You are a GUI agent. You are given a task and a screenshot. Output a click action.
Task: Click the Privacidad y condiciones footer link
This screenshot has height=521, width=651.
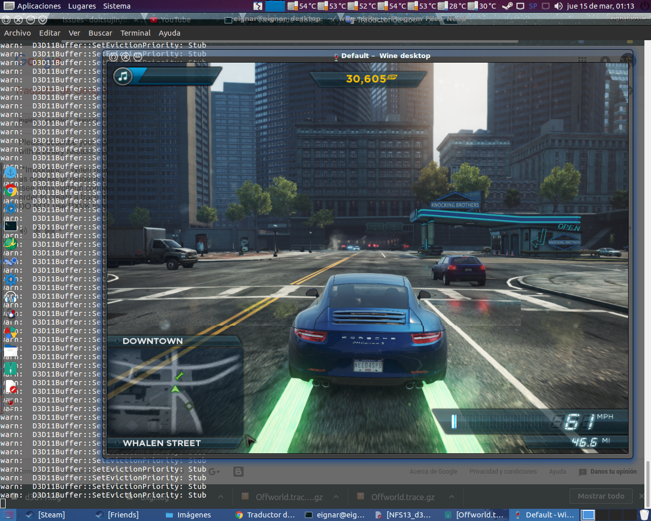click(503, 472)
